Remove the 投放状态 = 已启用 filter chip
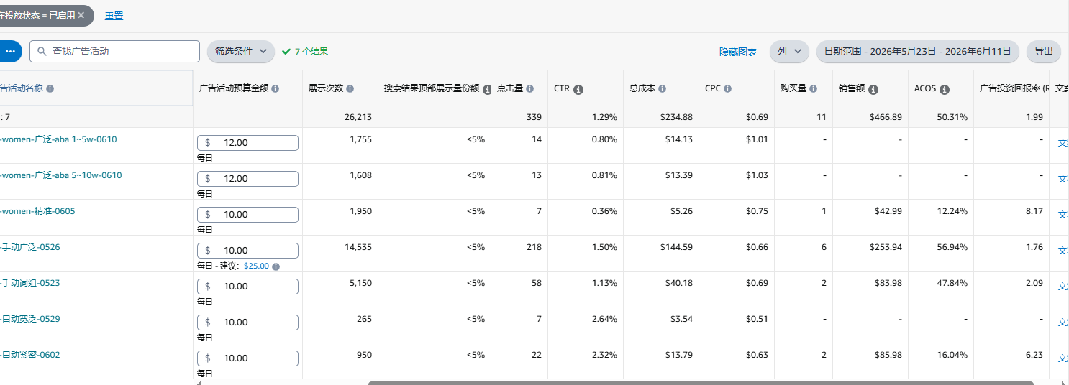Viewport: 1069px width, 385px height. click(81, 15)
